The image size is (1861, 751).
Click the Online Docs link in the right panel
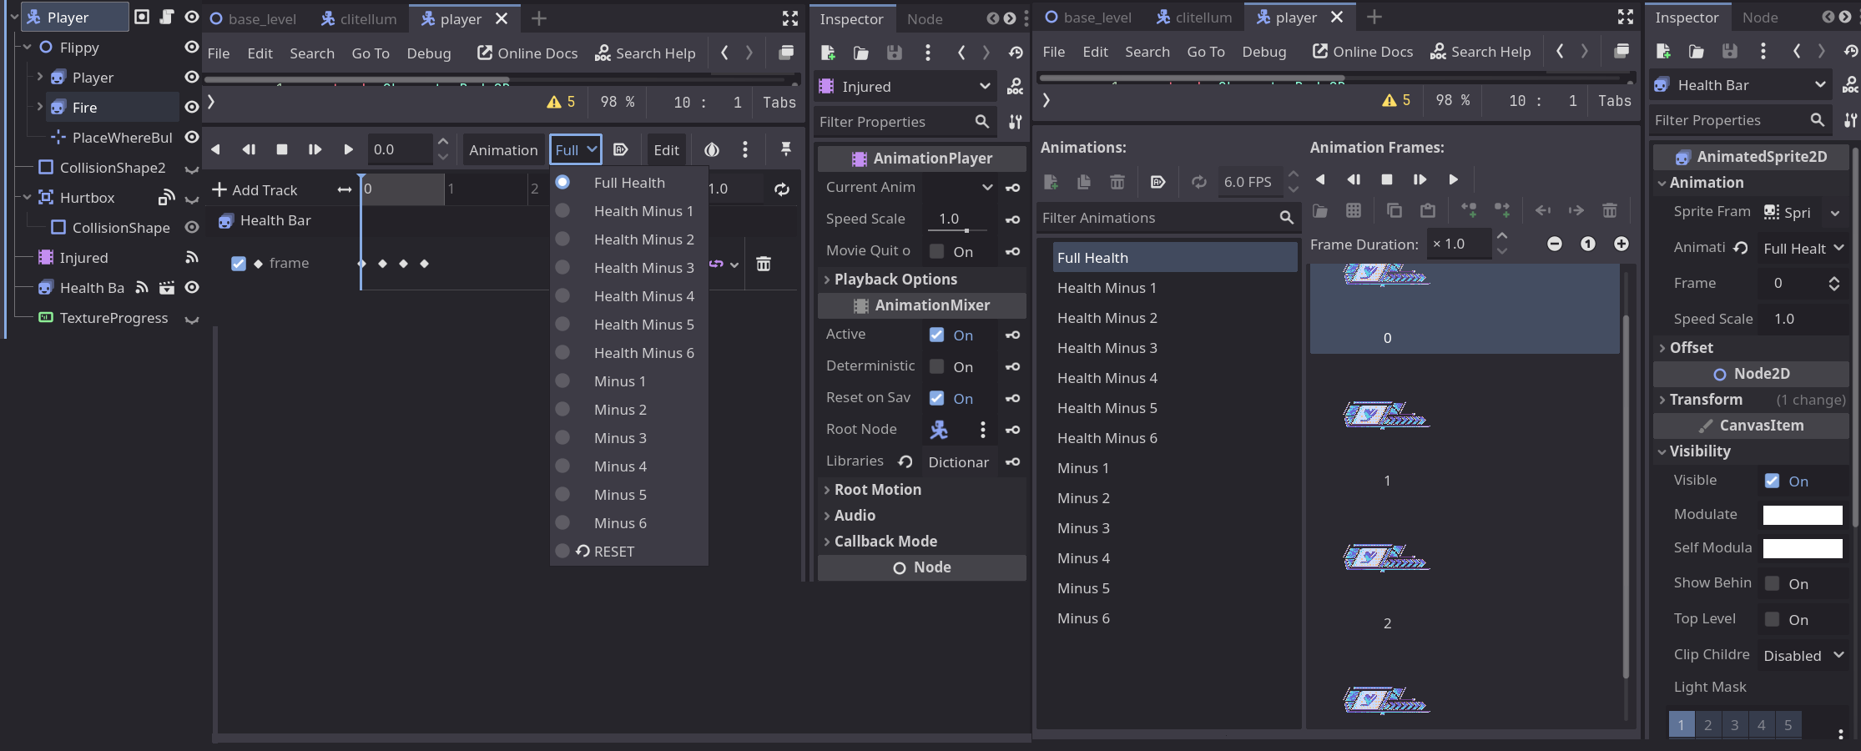click(x=1363, y=52)
